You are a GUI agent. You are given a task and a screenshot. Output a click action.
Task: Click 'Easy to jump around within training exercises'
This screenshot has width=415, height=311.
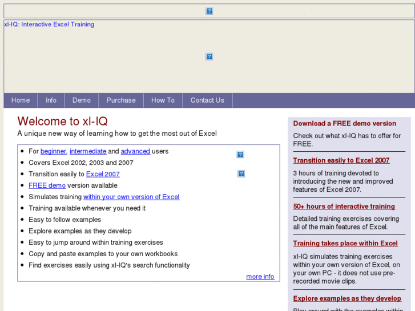pyautogui.click(x=96, y=243)
